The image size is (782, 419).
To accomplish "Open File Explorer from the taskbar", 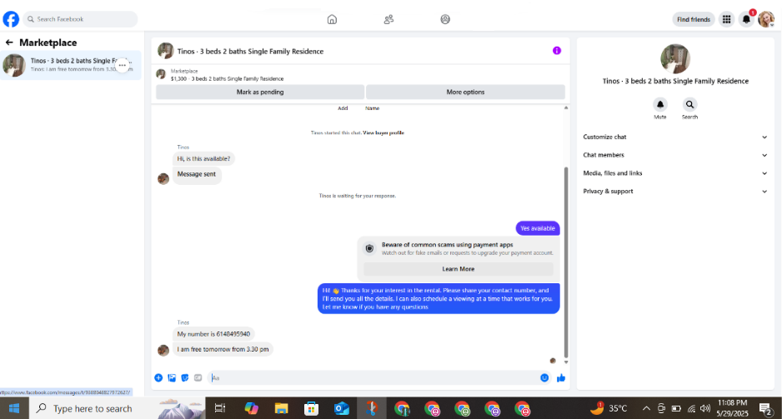I will pos(281,408).
